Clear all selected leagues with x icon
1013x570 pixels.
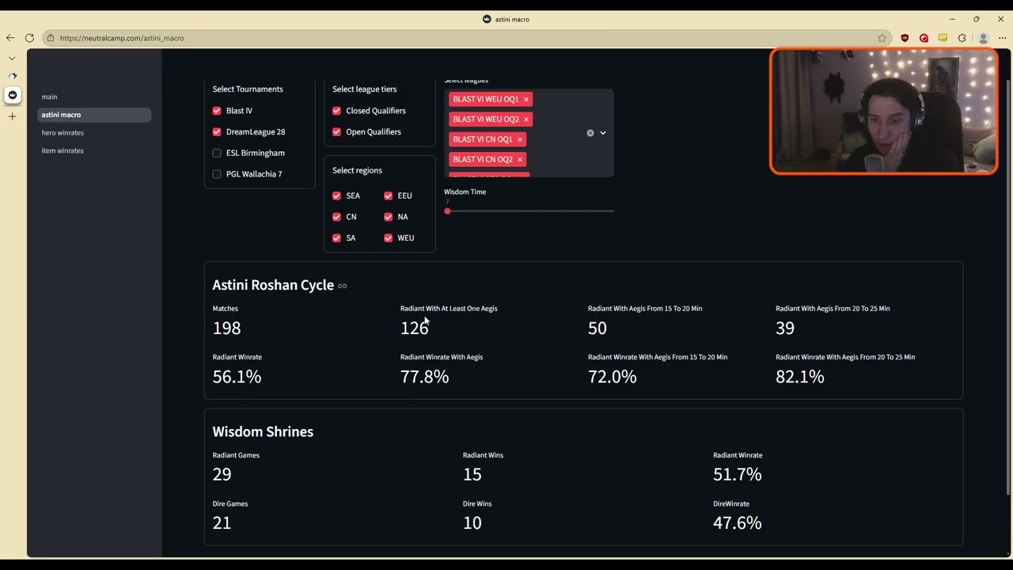(x=590, y=133)
